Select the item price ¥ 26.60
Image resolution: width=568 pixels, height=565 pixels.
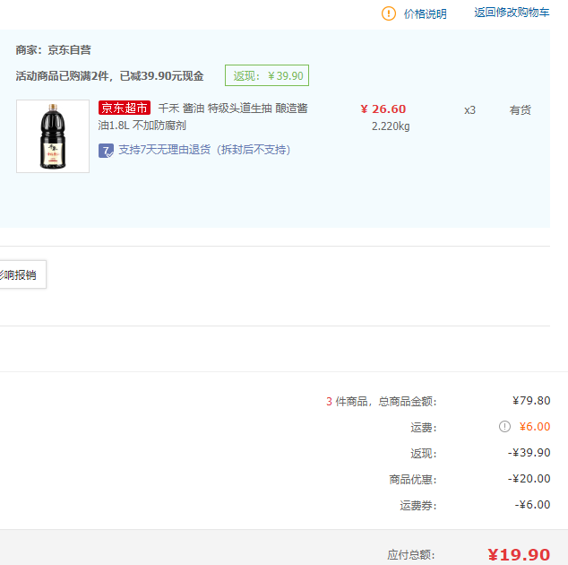383,109
